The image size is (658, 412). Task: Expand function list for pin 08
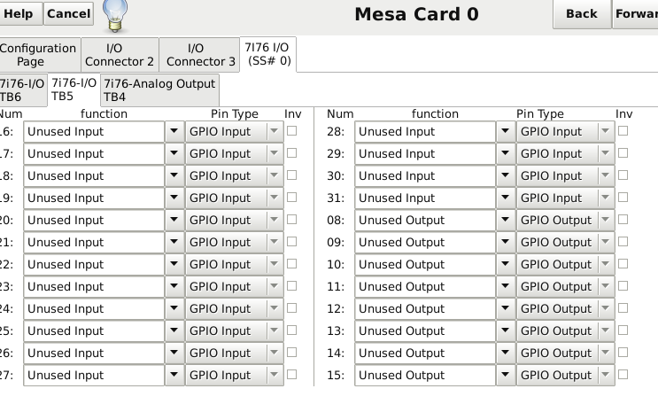click(506, 220)
